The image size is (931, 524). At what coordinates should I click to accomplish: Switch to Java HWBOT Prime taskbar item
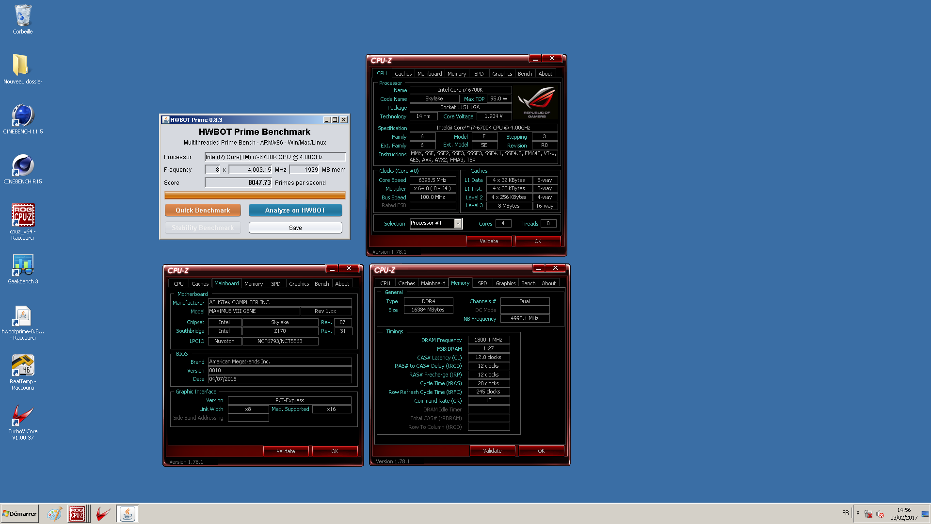(x=128, y=513)
